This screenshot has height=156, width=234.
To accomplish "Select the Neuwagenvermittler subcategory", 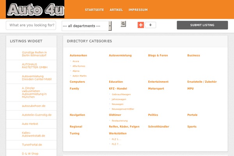I will tap(123, 109).
